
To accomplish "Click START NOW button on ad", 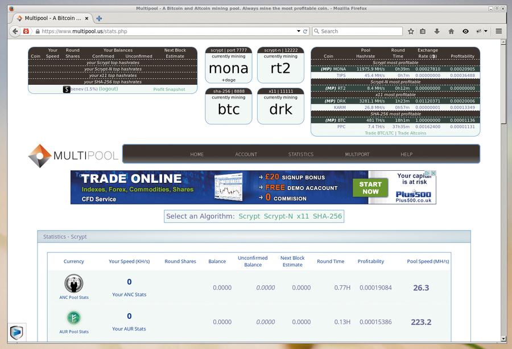I will pos(370,187).
